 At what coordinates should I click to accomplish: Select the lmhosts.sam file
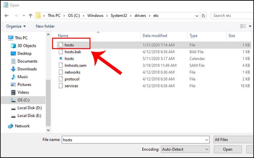pyautogui.click(x=75, y=65)
